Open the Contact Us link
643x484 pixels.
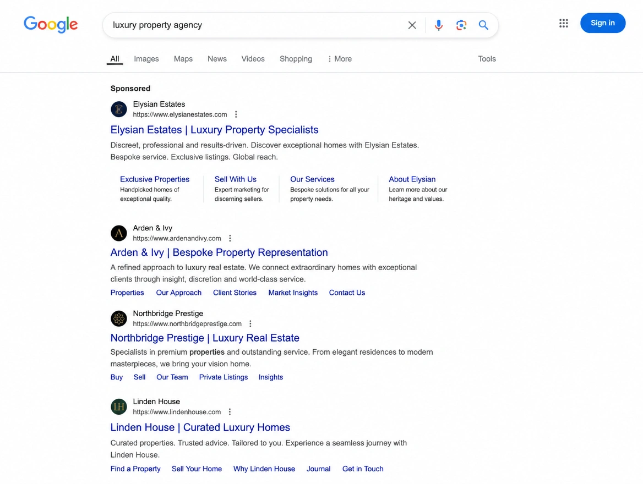347,293
